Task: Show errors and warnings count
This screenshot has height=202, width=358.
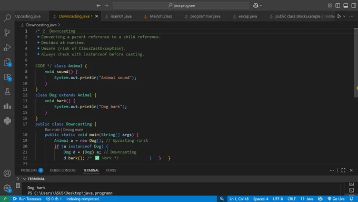Action: pyautogui.click(x=54, y=199)
